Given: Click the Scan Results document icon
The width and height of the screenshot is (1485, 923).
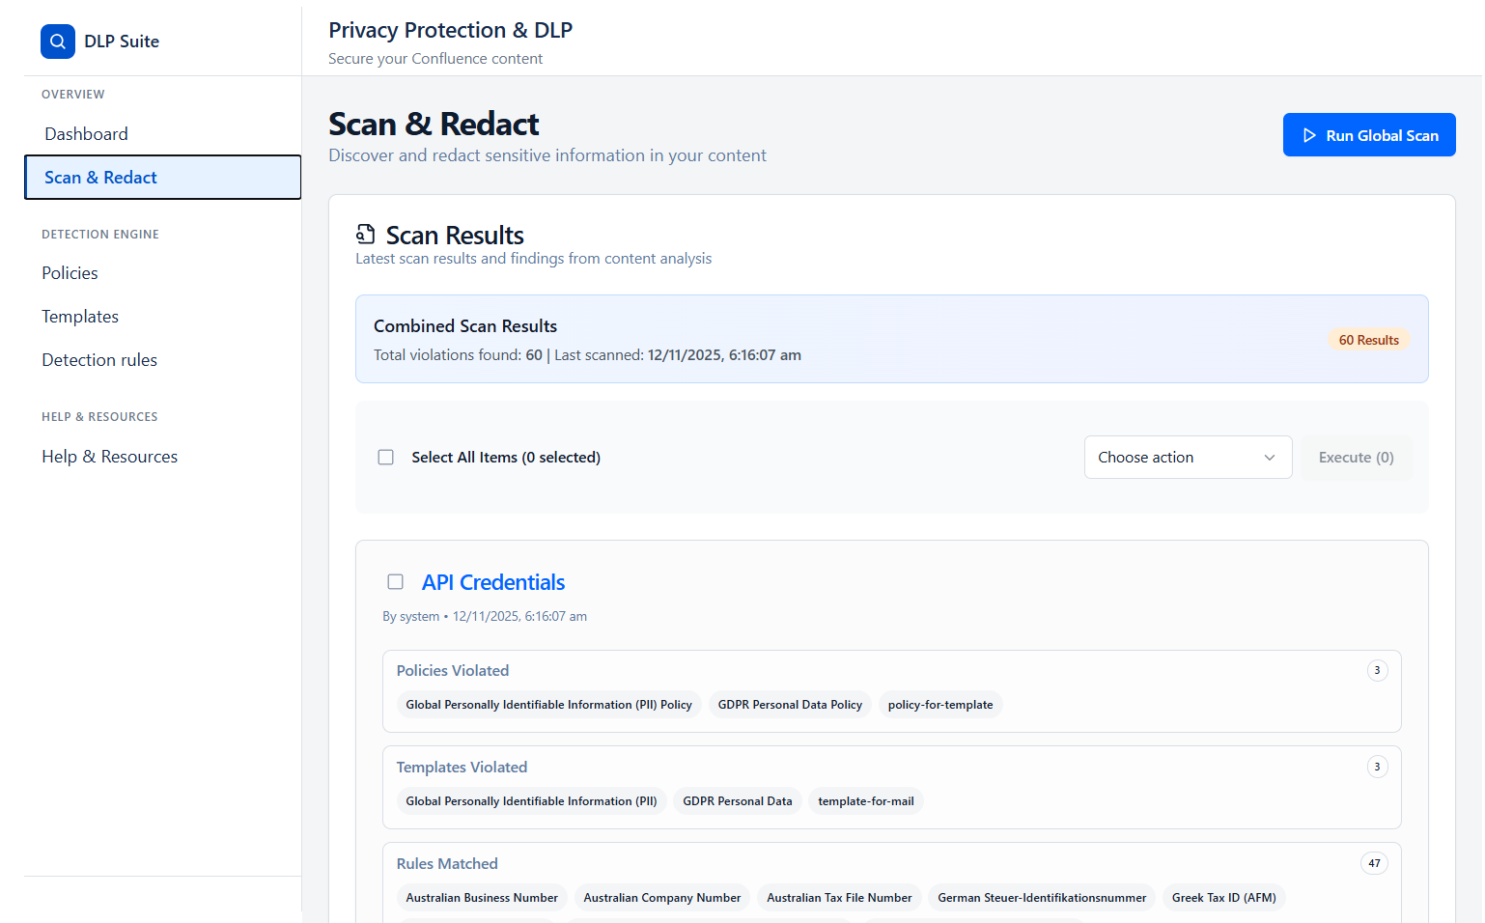Looking at the screenshot, I should [x=365, y=233].
